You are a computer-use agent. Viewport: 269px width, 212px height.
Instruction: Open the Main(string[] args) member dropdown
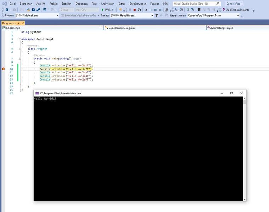click(237, 28)
